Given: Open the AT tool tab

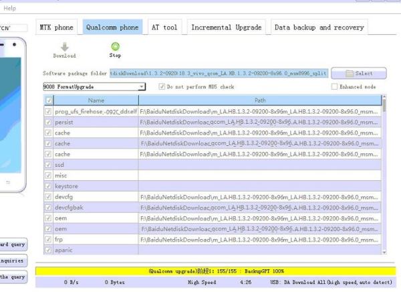Looking at the screenshot, I should (x=164, y=27).
